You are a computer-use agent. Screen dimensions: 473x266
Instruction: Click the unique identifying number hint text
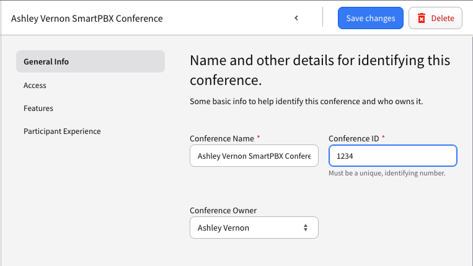point(387,173)
